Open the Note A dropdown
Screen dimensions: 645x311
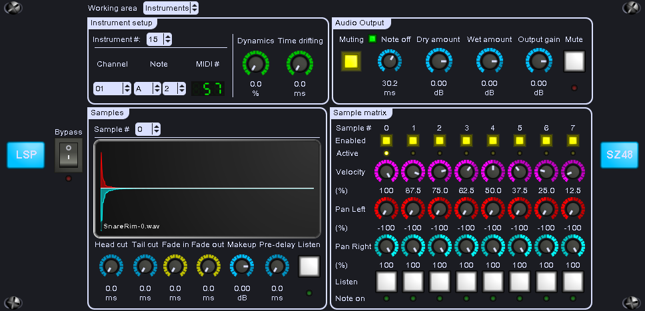point(147,89)
